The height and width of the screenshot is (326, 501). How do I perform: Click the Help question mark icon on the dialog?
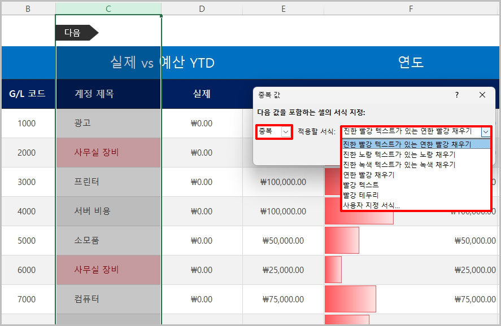[456, 95]
